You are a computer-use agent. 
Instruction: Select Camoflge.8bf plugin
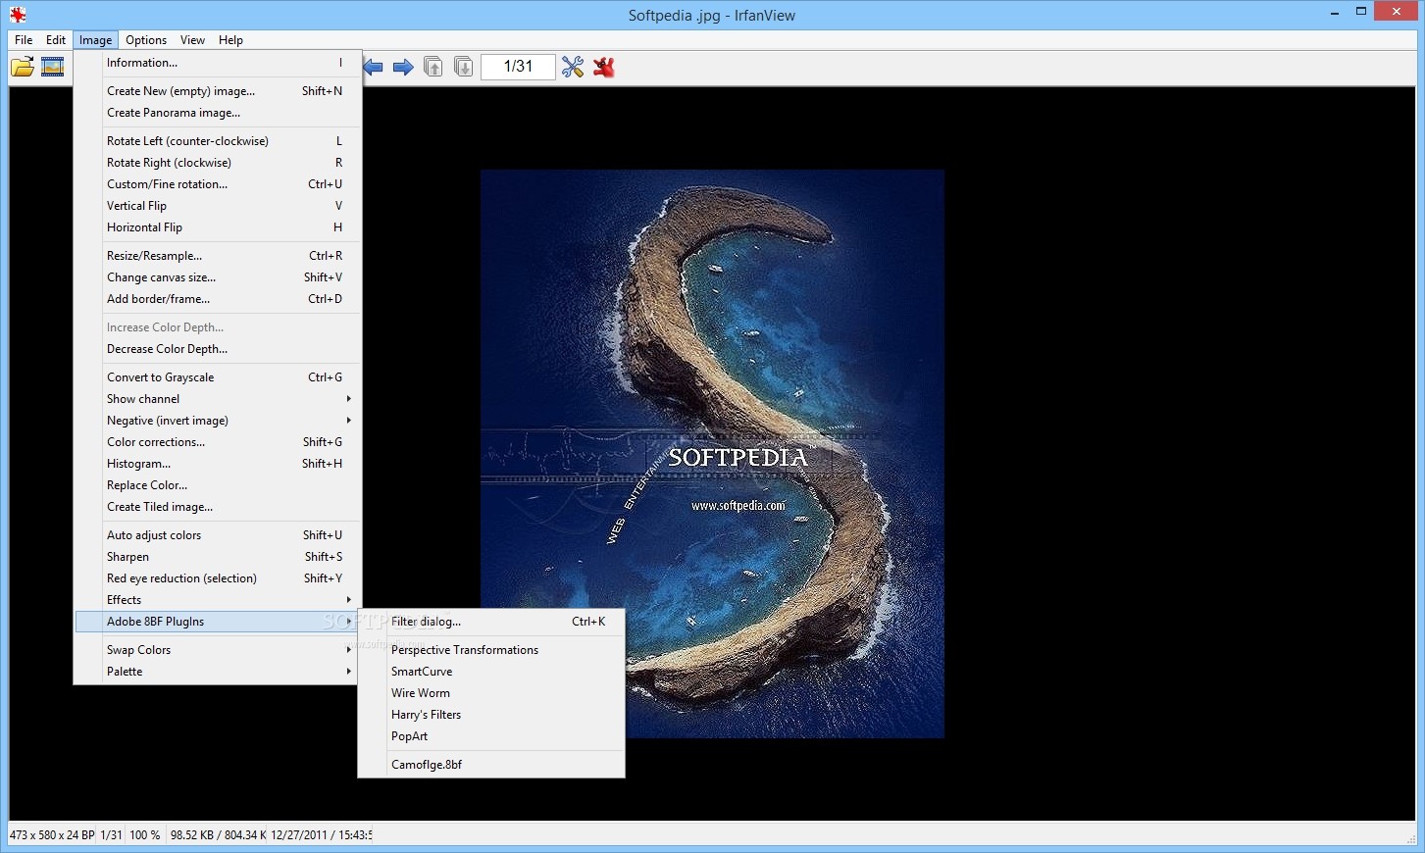[491, 765]
